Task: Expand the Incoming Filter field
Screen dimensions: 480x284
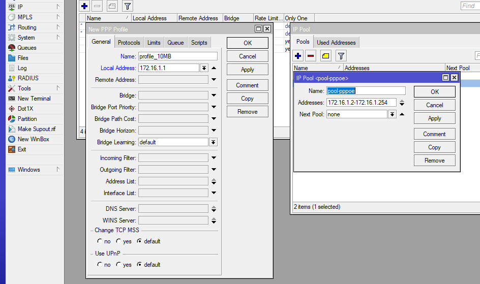Action: coord(214,157)
